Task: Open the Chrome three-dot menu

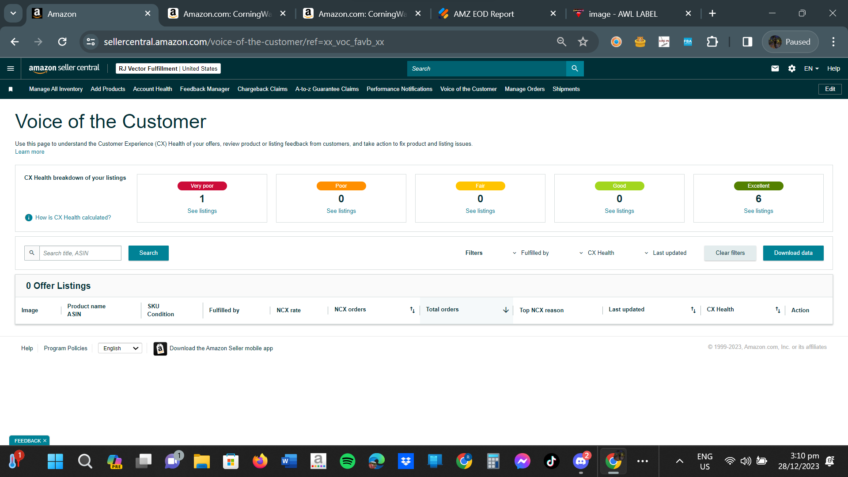Action: point(833,42)
